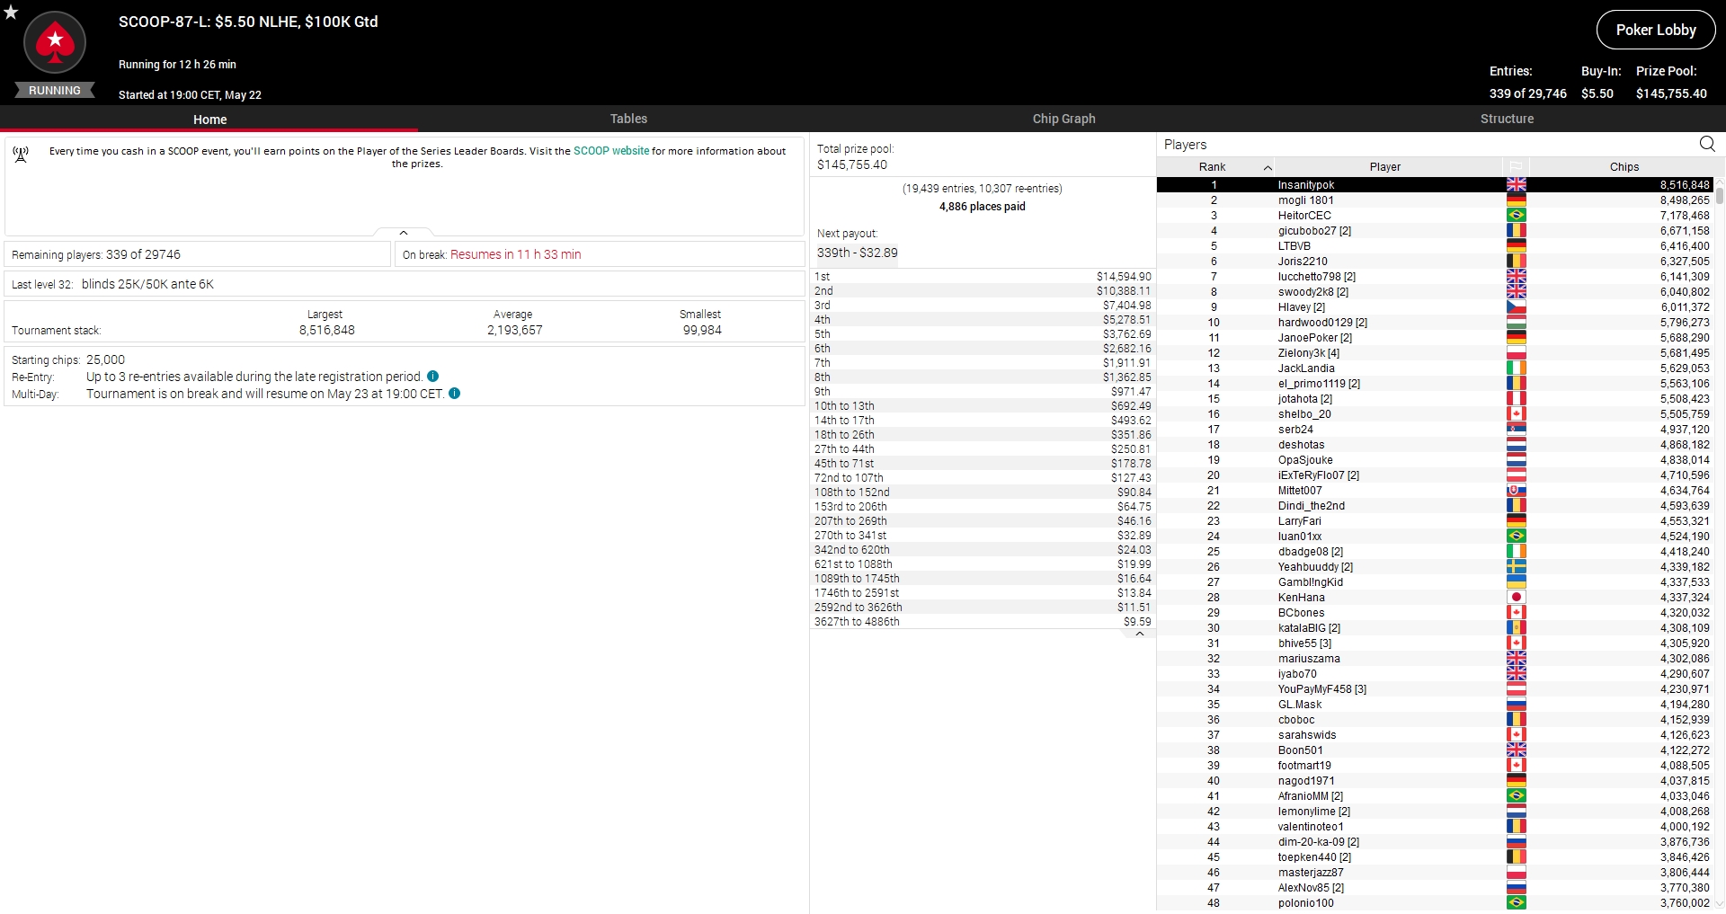Click the broadcast antenna icon in the announcement box
Image resolution: width=1726 pixels, height=914 pixels.
pyautogui.click(x=21, y=155)
